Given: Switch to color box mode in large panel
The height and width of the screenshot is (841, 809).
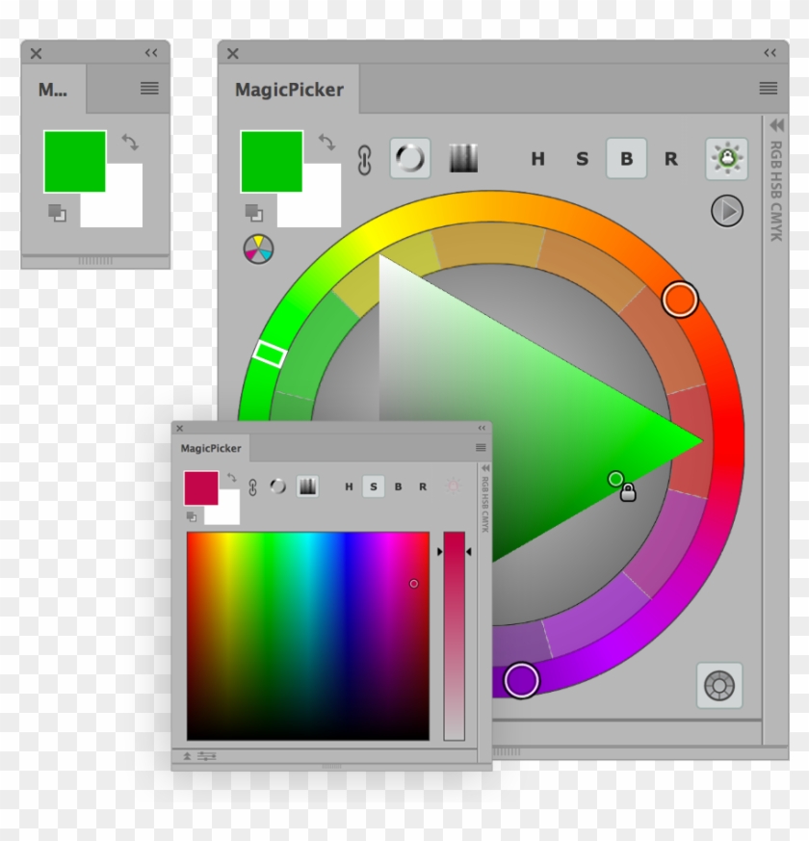Looking at the screenshot, I should coord(463,158).
